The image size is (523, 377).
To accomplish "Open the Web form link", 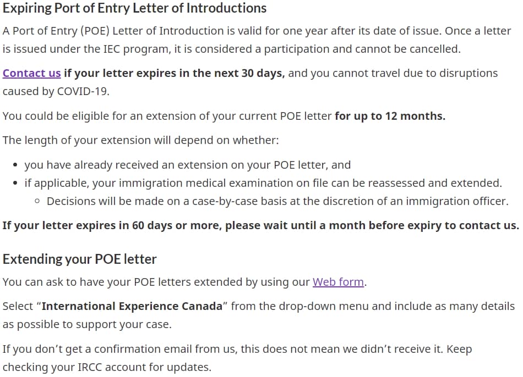I will pyautogui.click(x=338, y=282).
